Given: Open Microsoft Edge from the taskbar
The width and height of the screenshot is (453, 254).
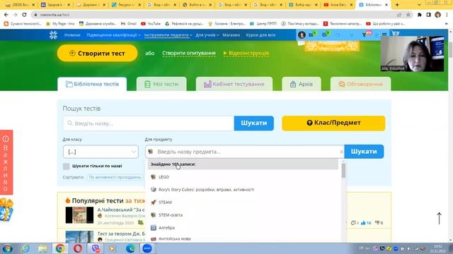Looking at the screenshot, I should 130,248.
